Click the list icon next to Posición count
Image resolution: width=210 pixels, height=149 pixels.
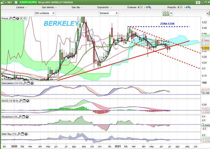pos(181,7)
